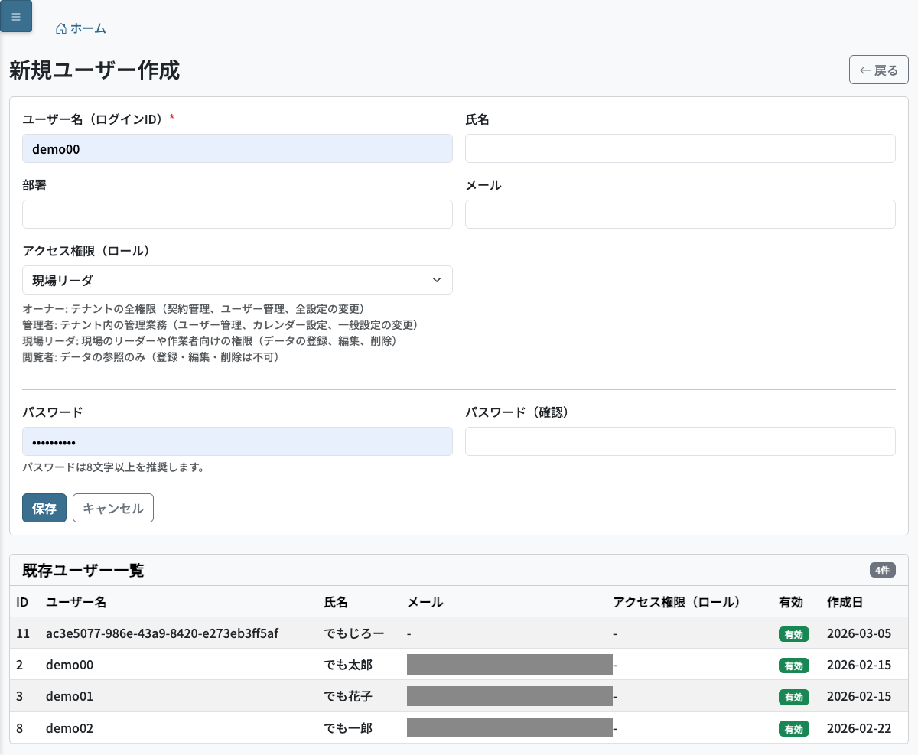918x755 pixels.
Task: Focus the パスワード（確認） field
Action: point(680,441)
